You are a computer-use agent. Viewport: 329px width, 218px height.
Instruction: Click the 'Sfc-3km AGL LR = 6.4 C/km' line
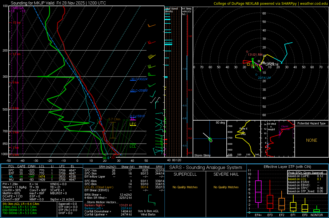pyautogui.click(x=21, y=204)
